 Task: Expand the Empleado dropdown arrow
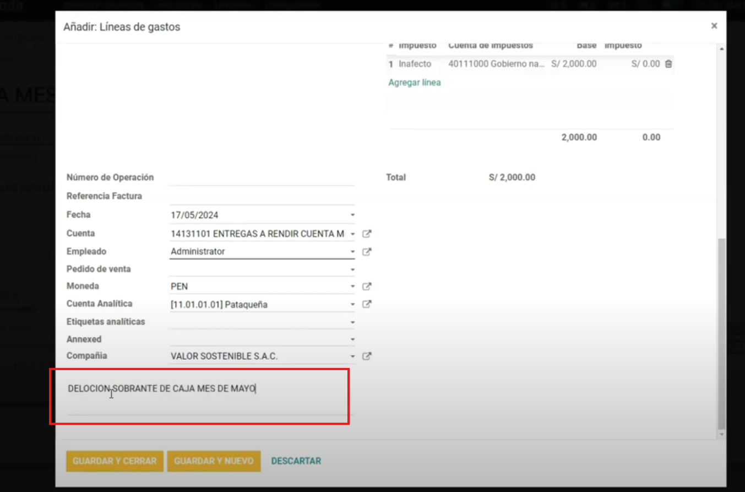click(352, 252)
